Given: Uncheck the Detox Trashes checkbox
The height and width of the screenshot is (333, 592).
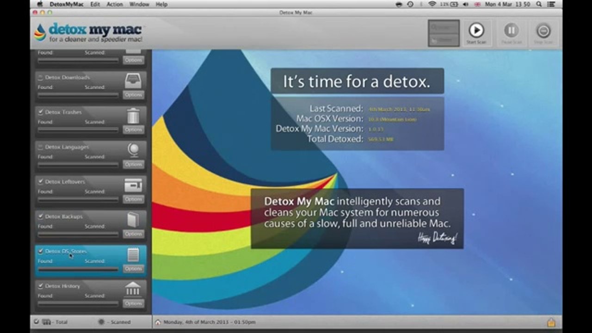Looking at the screenshot, I should pos(41,112).
